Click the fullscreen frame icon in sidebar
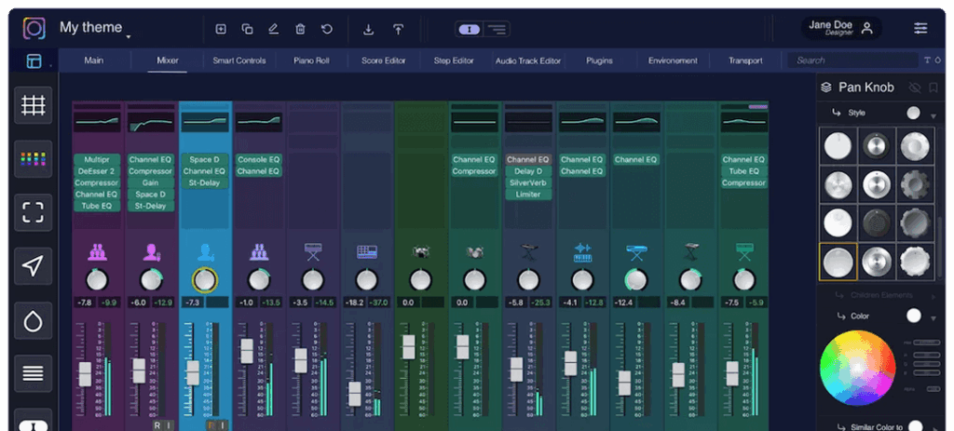Image resolution: width=954 pixels, height=431 pixels. click(34, 212)
